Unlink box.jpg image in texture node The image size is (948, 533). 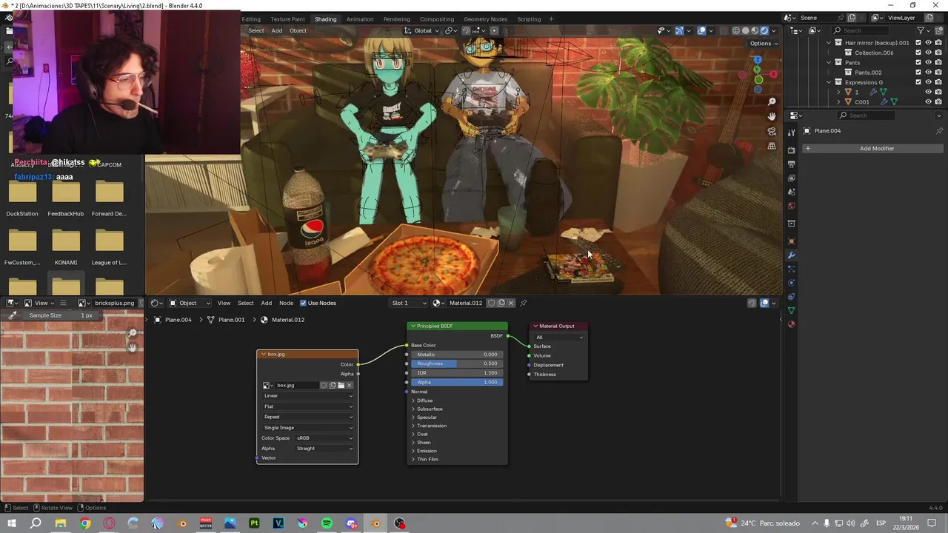[349, 385]
